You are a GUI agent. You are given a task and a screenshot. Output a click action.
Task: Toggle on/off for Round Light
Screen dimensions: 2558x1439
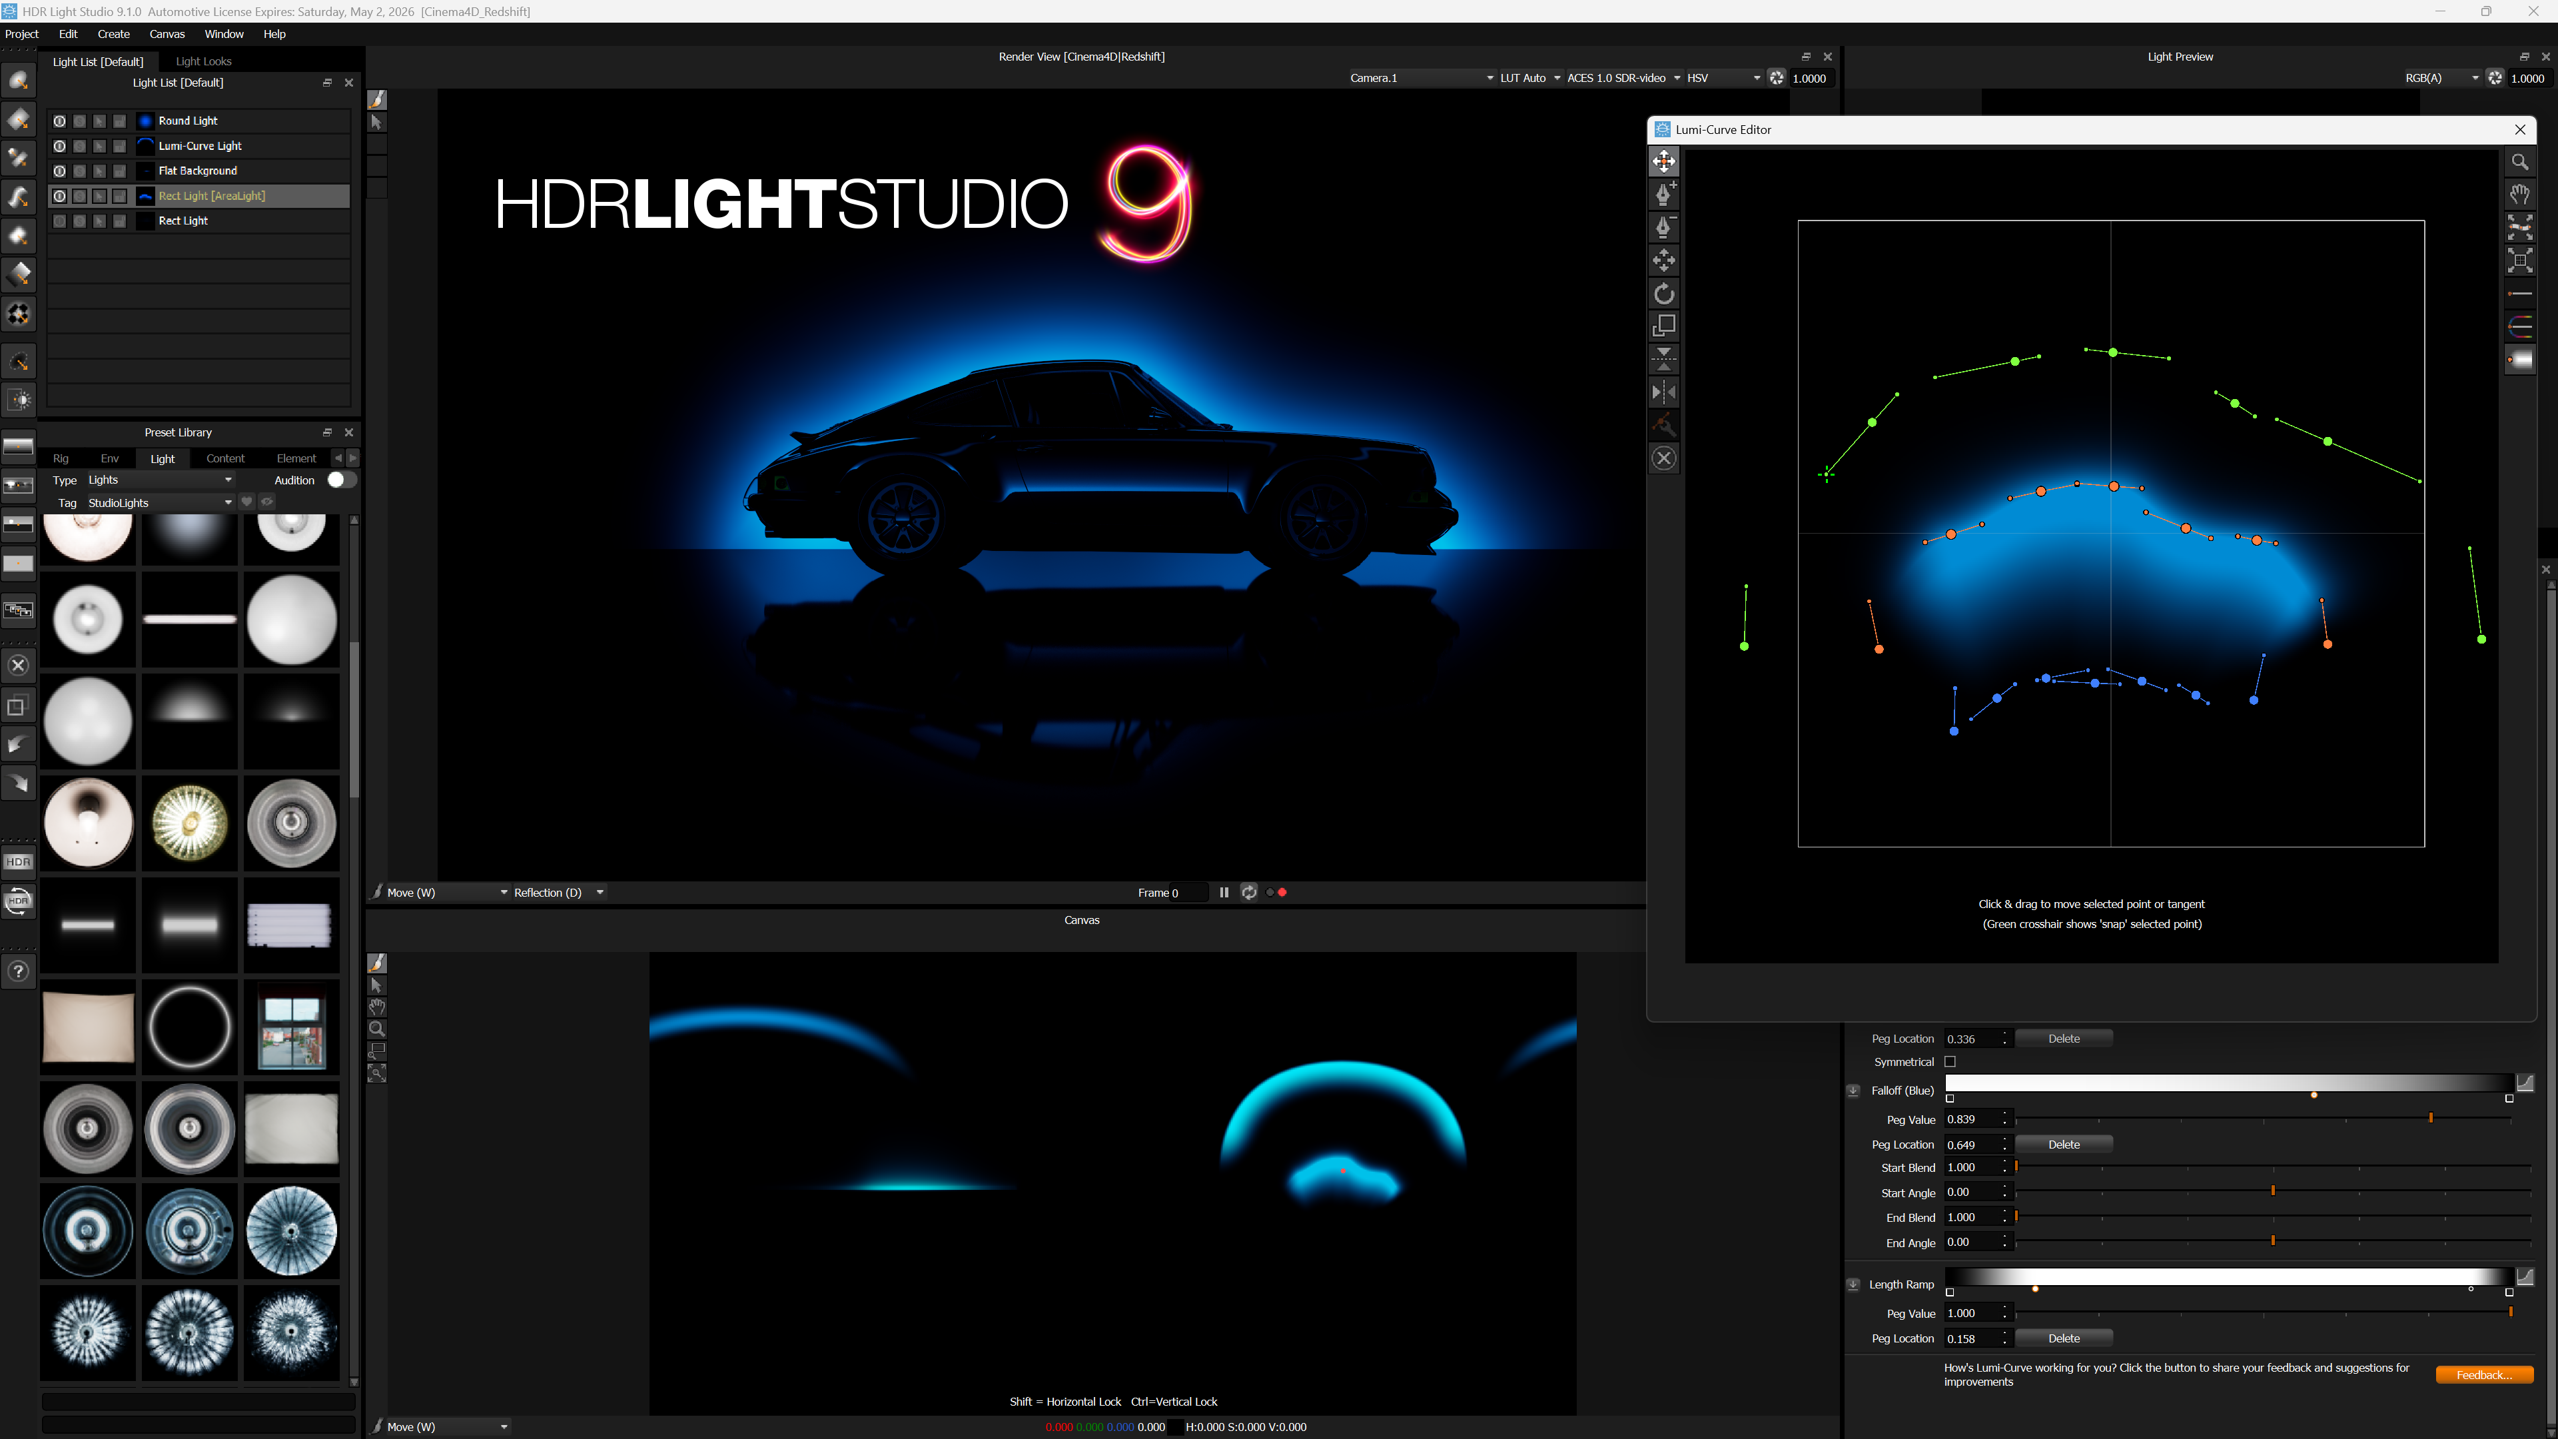click(x=59, y=121)
